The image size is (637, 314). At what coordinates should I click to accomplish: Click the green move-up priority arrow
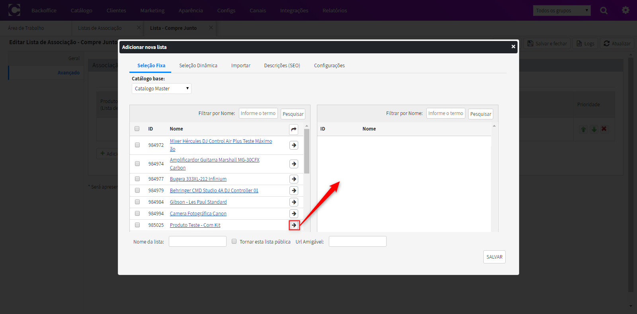[583, 129]
